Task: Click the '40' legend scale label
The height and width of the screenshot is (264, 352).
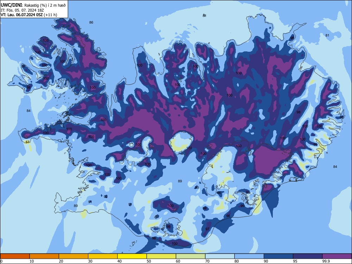Action: [119, 261]
